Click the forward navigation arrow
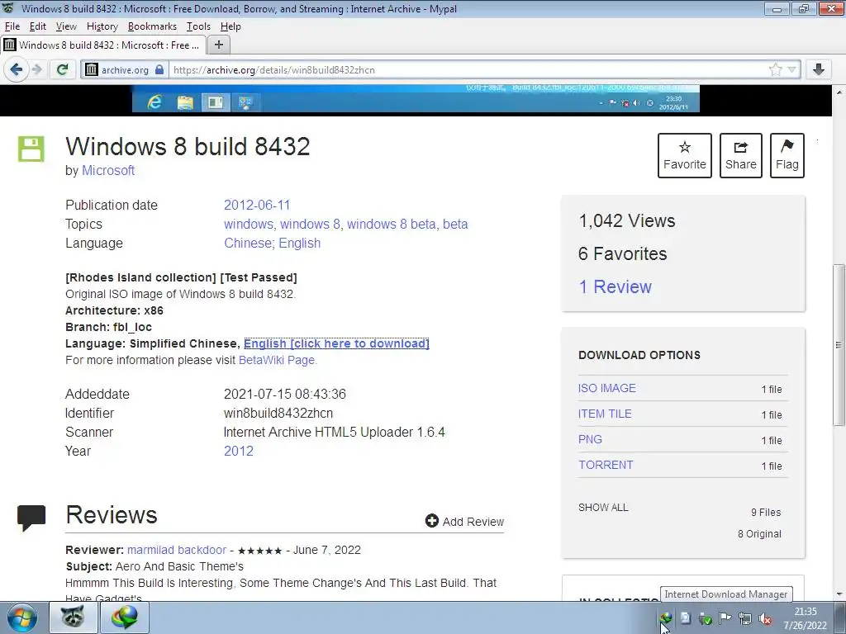The image size is (846, 634). (37, 69)
